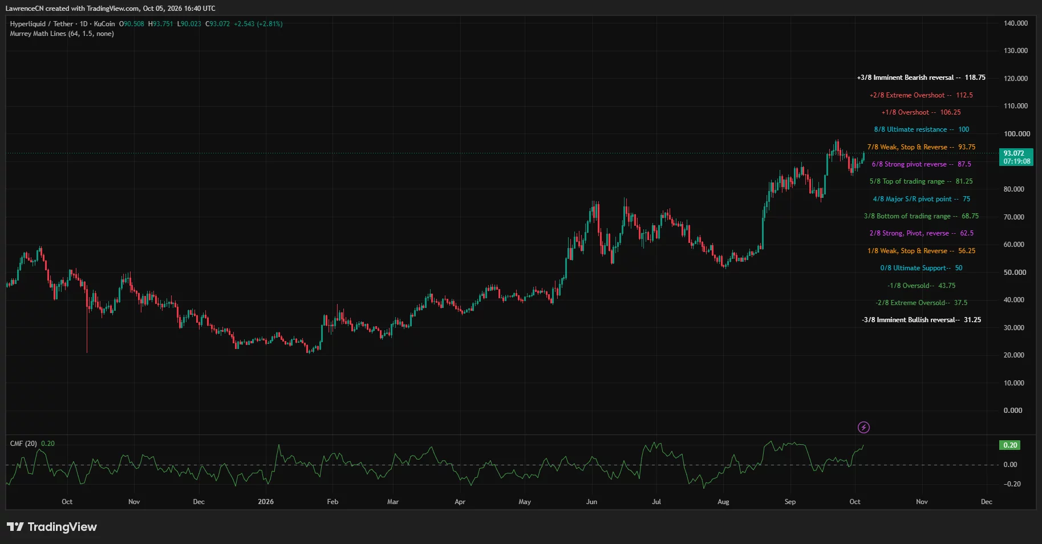Click the +1/8 Overshoot 106.25 label
Image resolution: width=1042 pixels, height=544 pixels.
pyautogui.click(x=921, y=112)
